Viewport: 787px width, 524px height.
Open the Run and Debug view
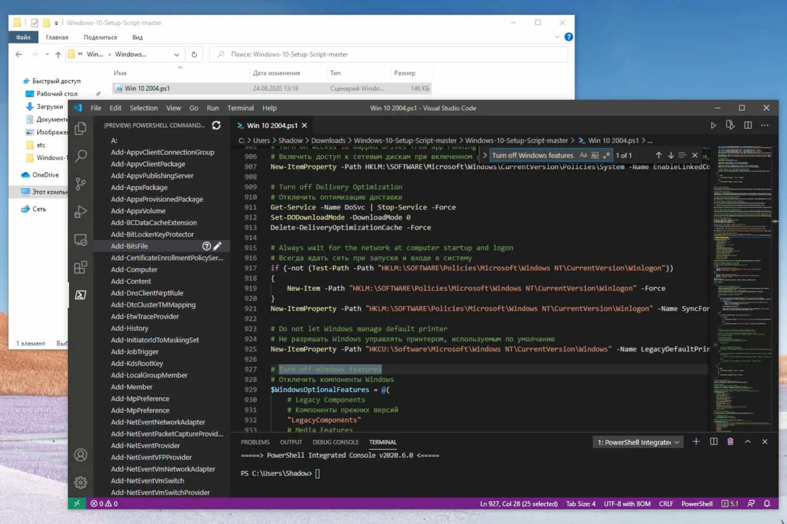tap(80, 212)
